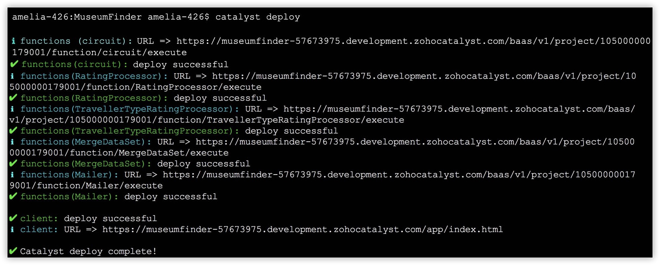Click checkmark beside Catalyst deploy complete
Screen dimensions: 660x265
pos(13,251)
